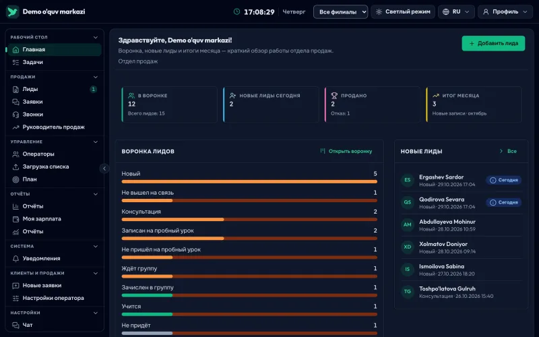
Task: Click the wallet icon beside Моя зарплата
Action: click(x=15, y=219)
